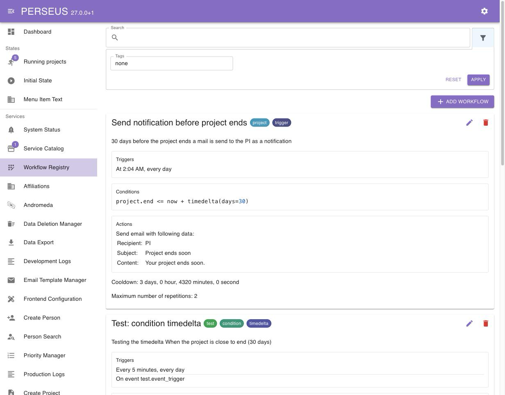Click the green test tag chip
The width and height of the screenshot is (505, 395).
coord(210,323)
